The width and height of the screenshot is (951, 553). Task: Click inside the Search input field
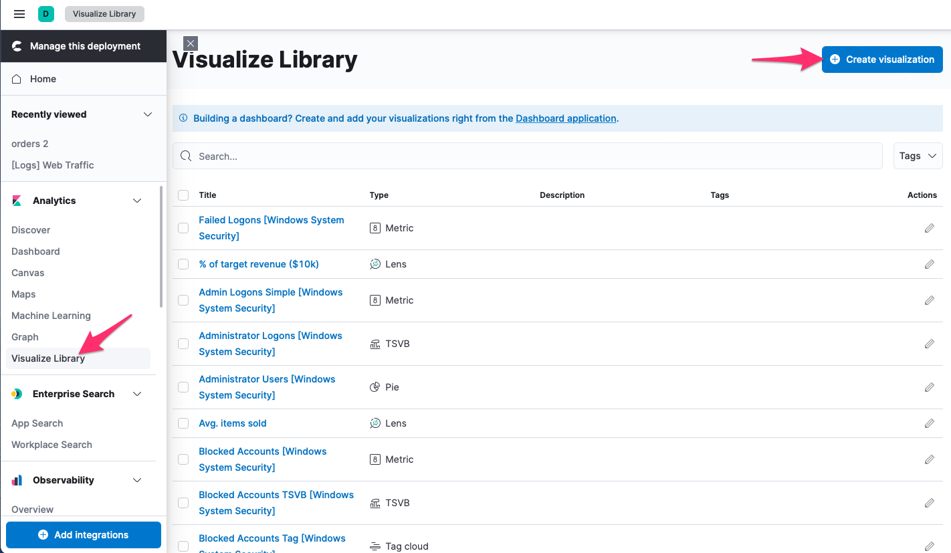(468, 155)
